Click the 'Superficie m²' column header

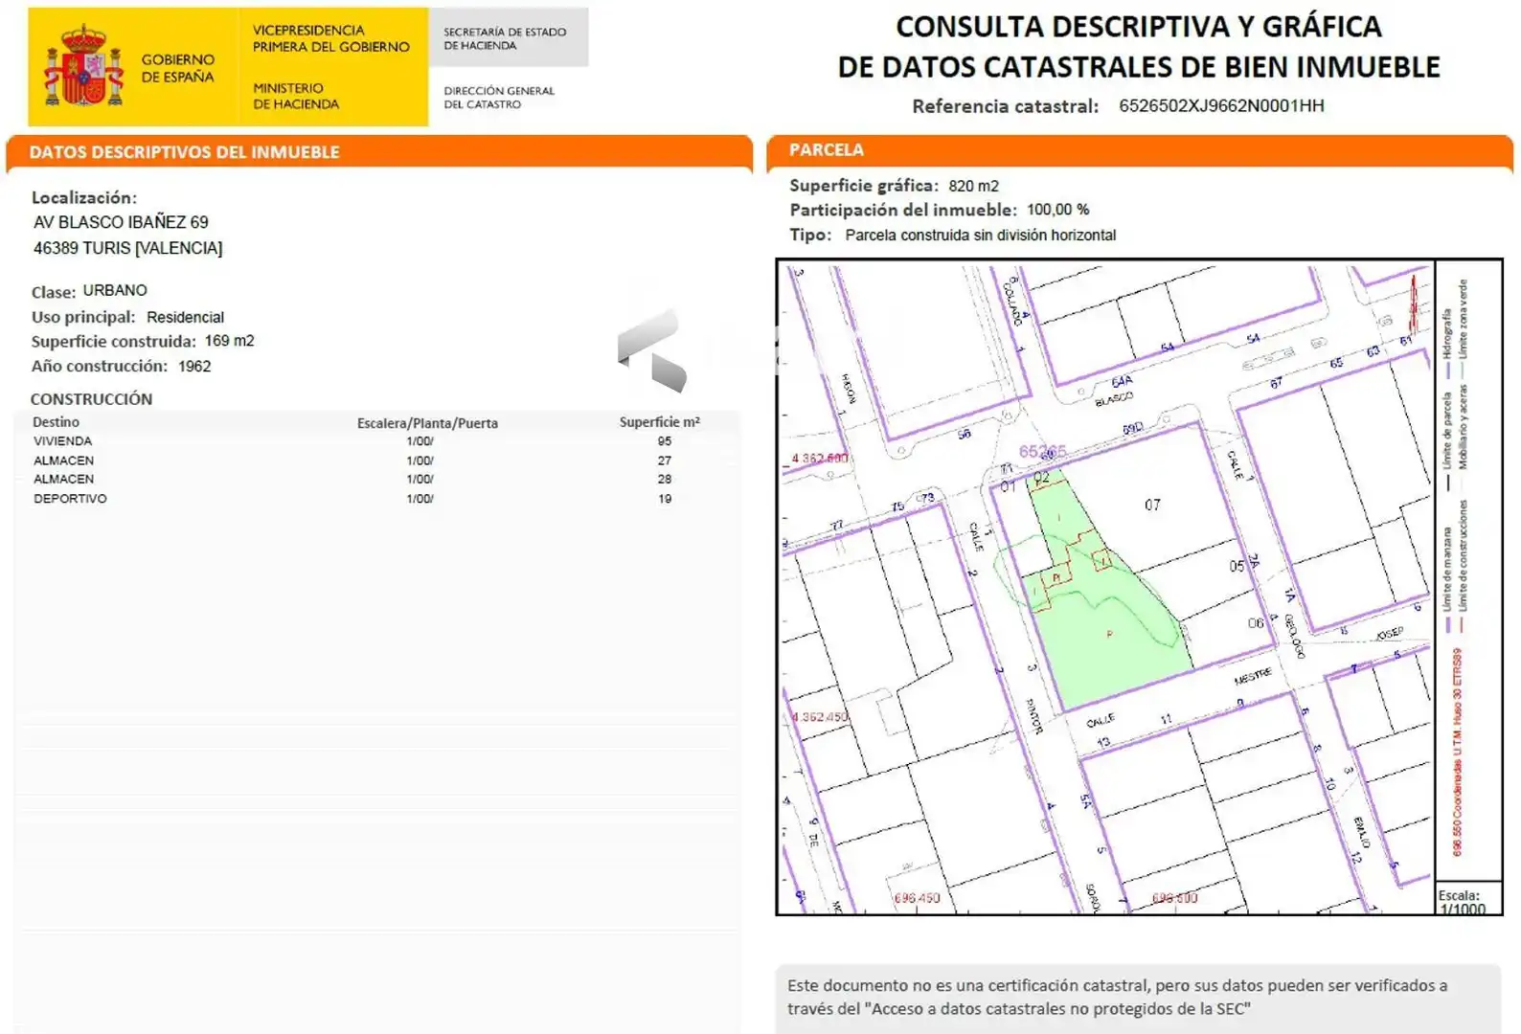pos(660,422)
